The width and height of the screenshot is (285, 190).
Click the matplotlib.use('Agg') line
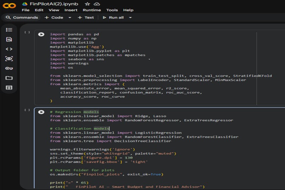coord(77,47)
